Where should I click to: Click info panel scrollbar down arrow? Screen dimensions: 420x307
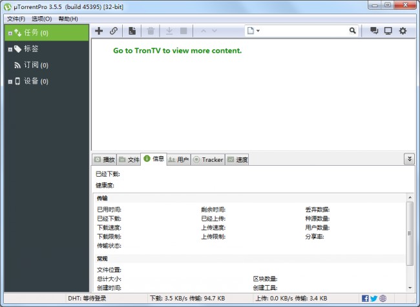click(x=410, y=288)
